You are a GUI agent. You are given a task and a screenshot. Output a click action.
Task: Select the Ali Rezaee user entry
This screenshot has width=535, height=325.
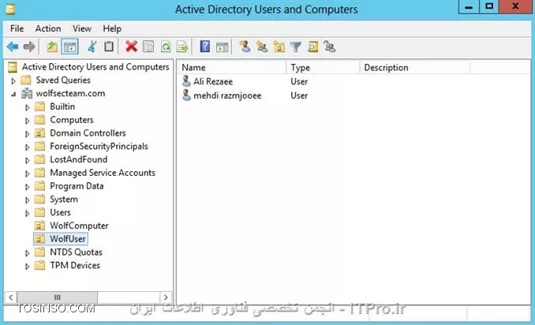[213, 81]
